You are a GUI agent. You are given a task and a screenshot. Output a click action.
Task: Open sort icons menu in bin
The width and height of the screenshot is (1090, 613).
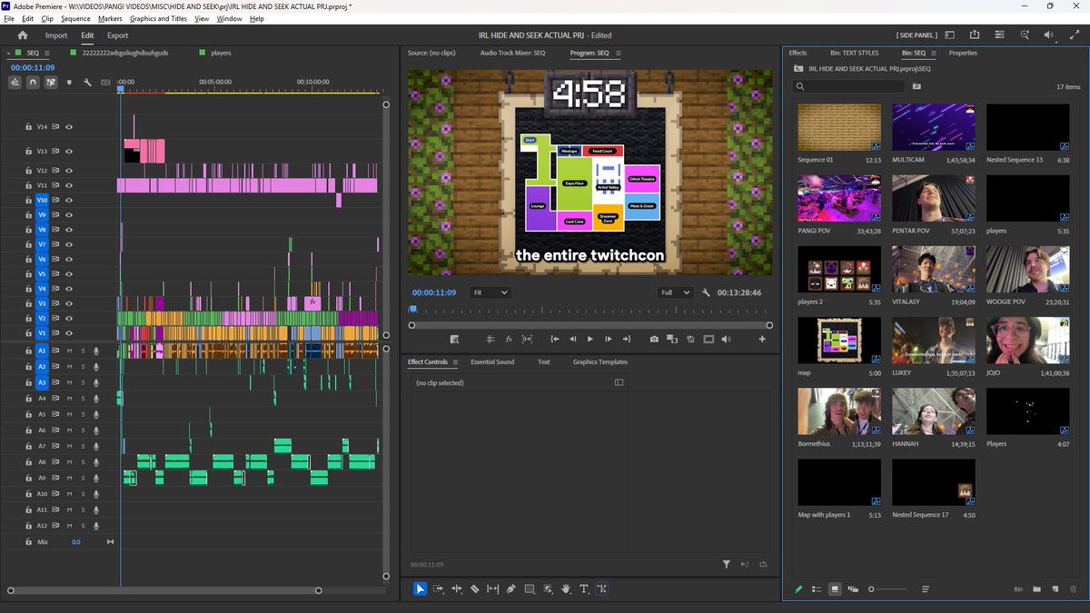[x=925, y=589]
